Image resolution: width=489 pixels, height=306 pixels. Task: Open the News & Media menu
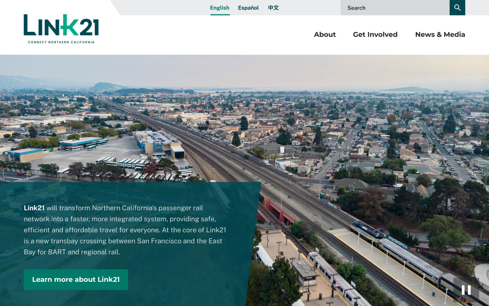pyautogui.click(x=440, y=35)
